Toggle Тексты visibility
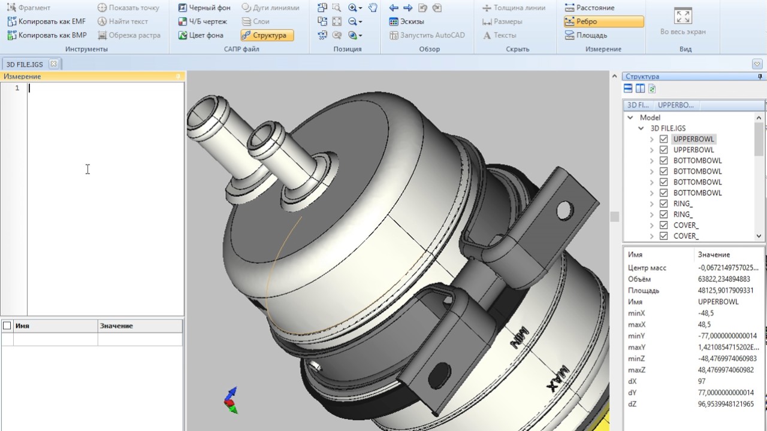 [500, 35]
